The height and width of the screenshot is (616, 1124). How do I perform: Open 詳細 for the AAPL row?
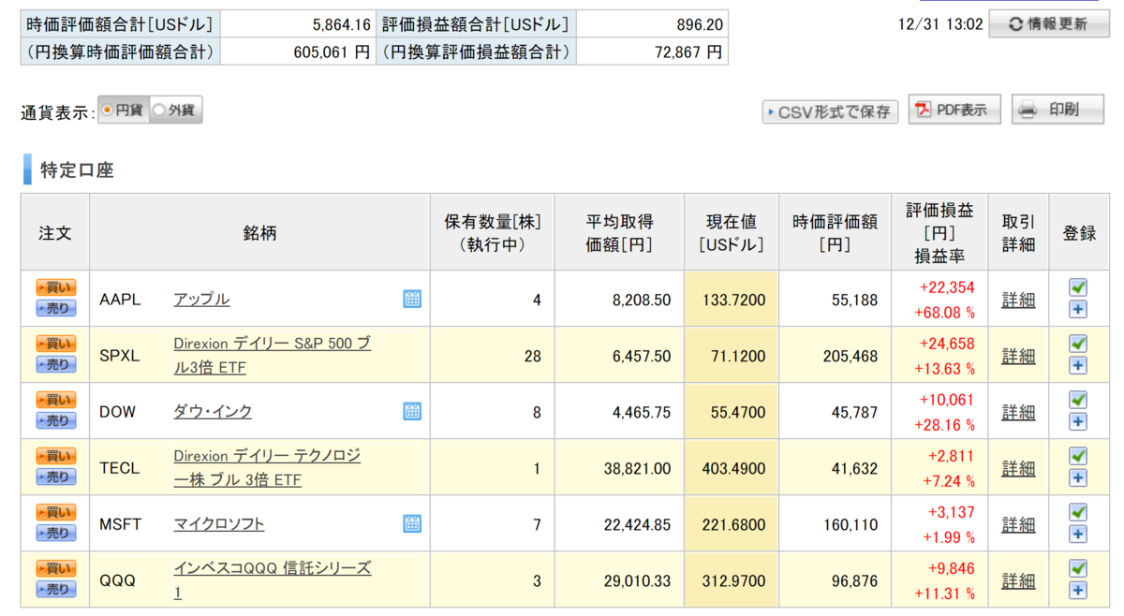(x=1018, y=301)
